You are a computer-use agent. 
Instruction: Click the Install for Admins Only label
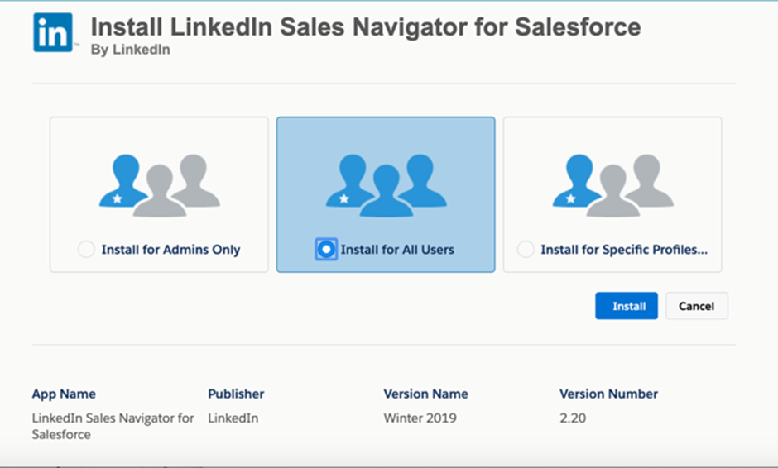click(x=170, y=250)
